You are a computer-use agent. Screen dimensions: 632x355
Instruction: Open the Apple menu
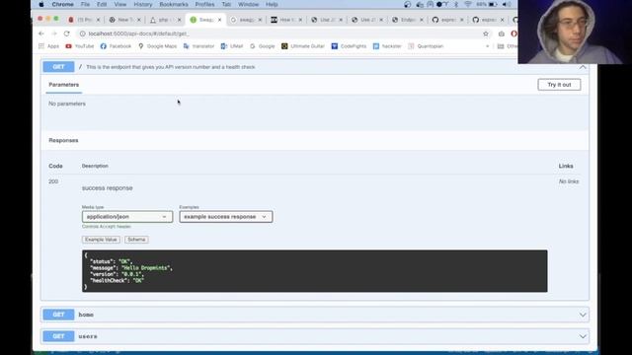[x=41, y=4]
